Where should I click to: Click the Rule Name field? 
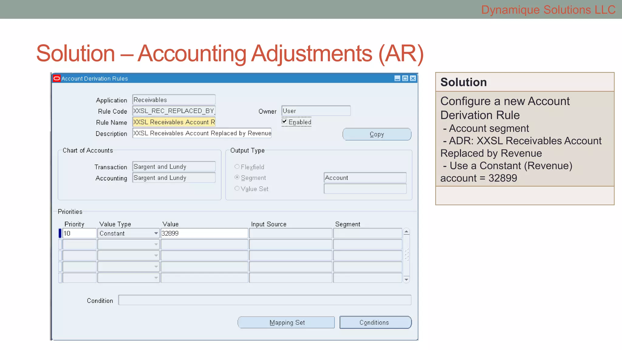pyautogui.click(x=174, y=122)
